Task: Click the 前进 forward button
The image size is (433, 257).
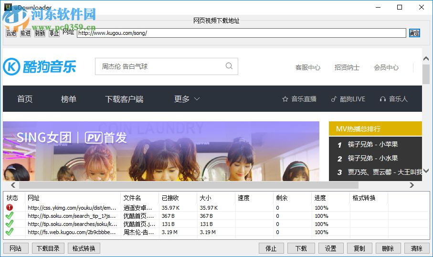Action: point(25,33)
